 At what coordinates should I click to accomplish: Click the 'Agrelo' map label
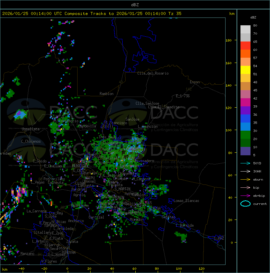[79, 195]
